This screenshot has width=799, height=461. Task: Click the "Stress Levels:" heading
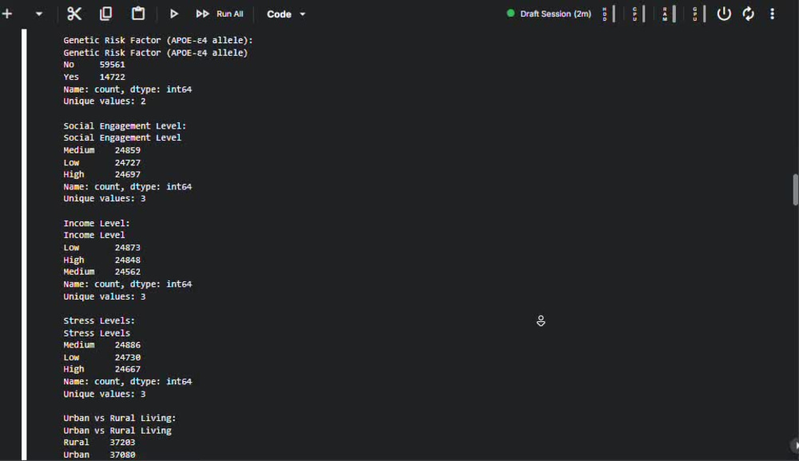[x=99, y=320]
